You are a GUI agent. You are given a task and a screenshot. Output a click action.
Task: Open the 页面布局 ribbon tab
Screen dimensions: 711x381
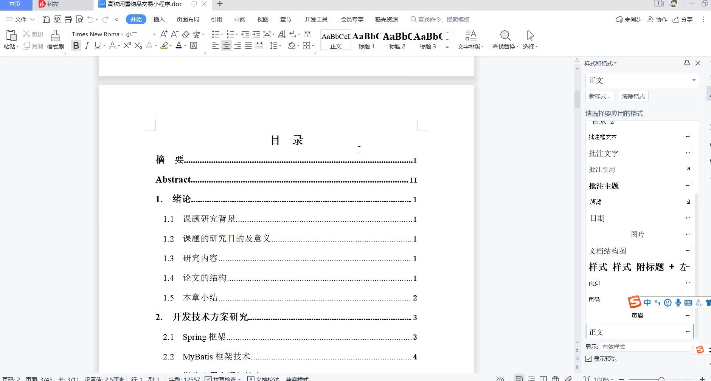coord(188,19)
